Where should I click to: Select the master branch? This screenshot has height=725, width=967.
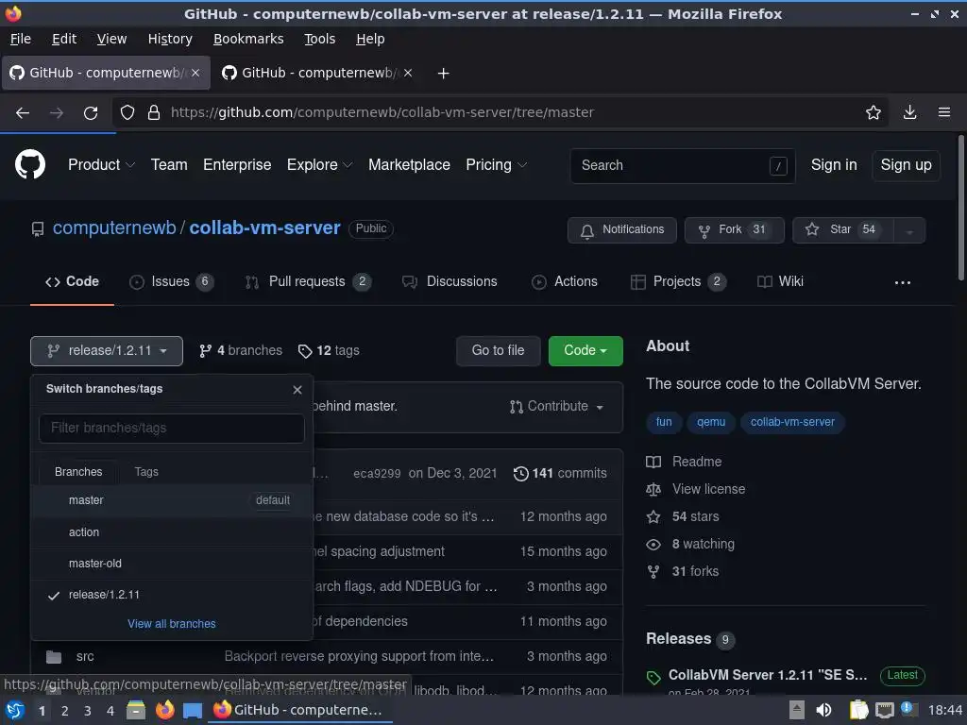(172, 500)
